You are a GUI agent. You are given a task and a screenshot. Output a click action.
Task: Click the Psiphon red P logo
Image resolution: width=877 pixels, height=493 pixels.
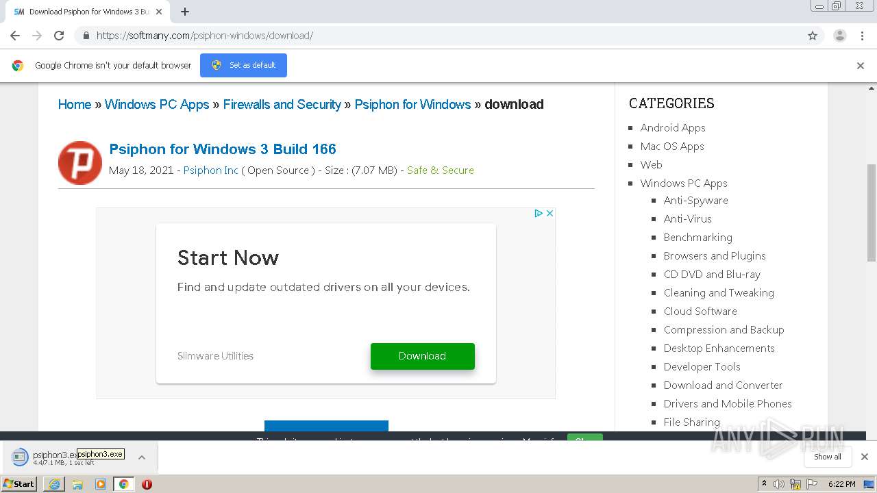(x=80, y=163)
